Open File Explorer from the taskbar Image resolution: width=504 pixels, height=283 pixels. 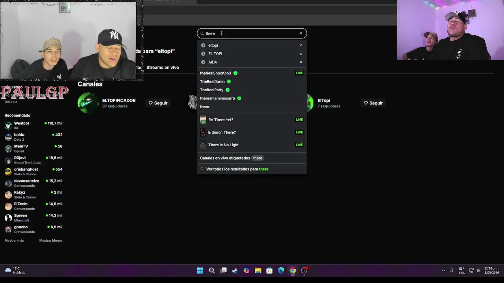click(258, 270)
